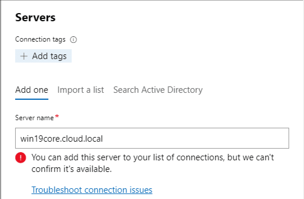The height and width of the screenshot is (199, 304).
Task: Select the Search Active Directory tab
Action: pos(158,90)
